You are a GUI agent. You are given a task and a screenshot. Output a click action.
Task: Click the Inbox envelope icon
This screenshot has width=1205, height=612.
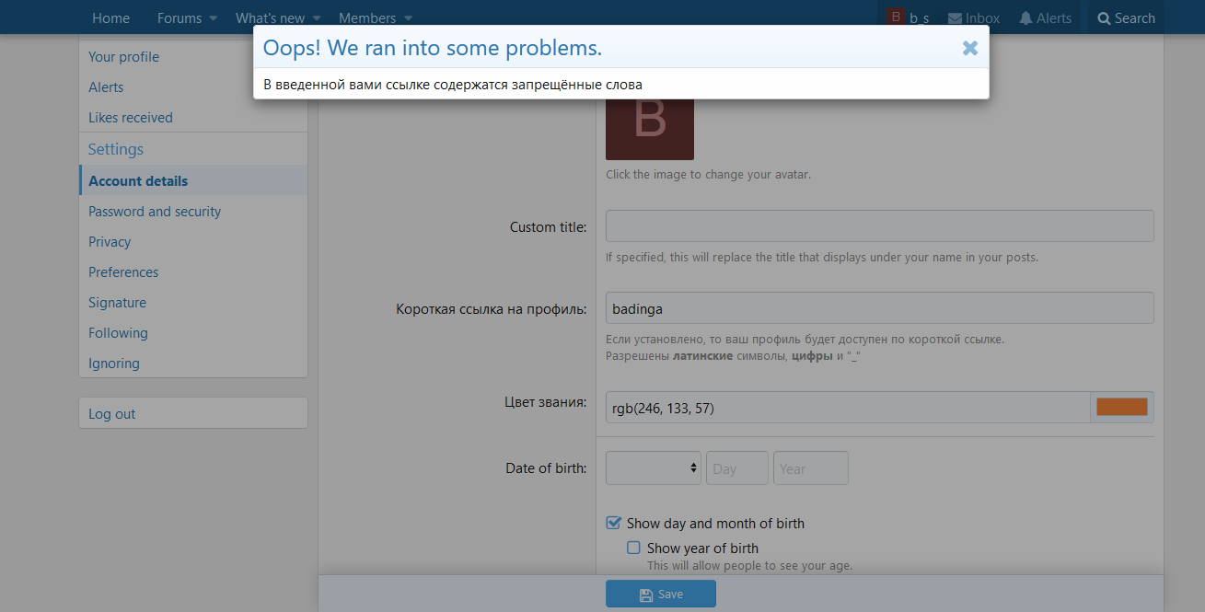pos(955,18)
